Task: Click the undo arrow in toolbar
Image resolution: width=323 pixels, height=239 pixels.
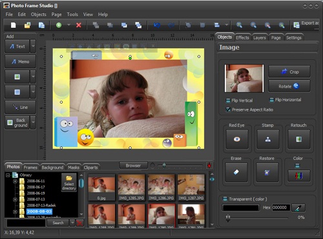Action: 157,25
